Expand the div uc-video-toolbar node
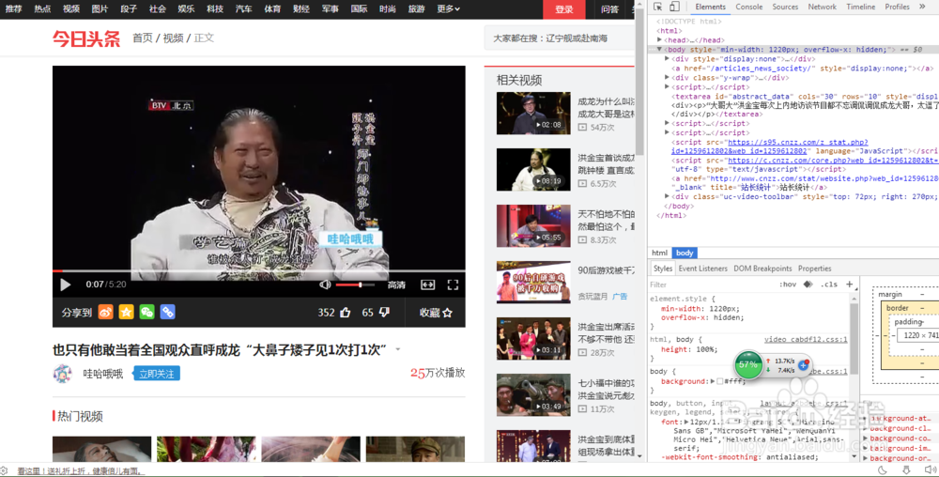 667,196
